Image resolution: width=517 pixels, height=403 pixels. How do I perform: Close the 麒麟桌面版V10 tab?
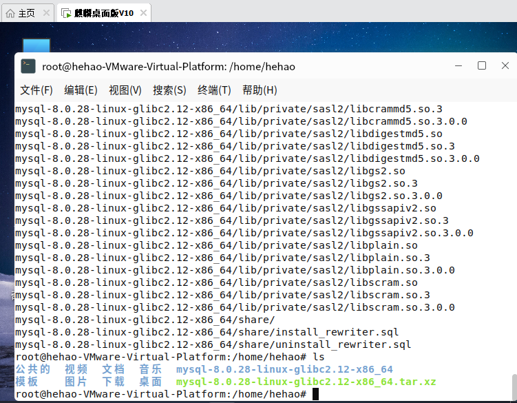(143, 13)
